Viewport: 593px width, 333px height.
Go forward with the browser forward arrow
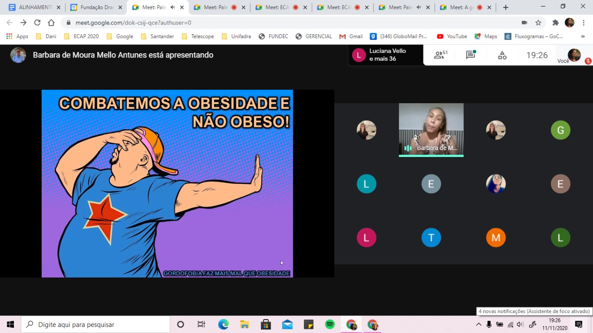click(x=24, y=22)
